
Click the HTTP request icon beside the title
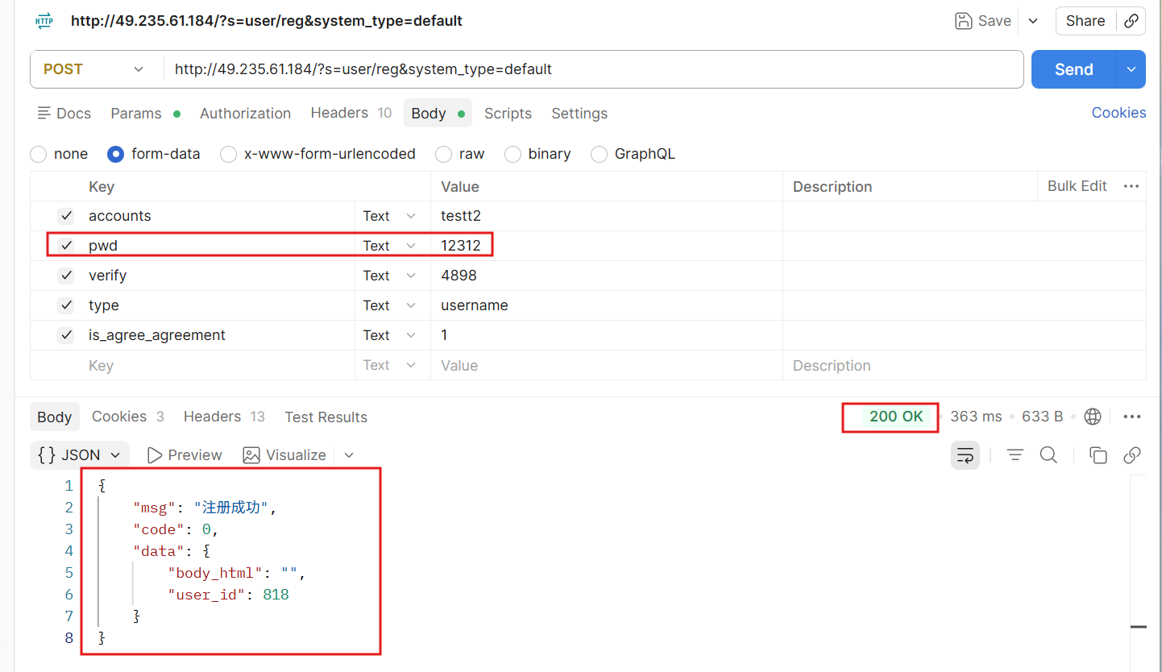click(x=44, y=21)
